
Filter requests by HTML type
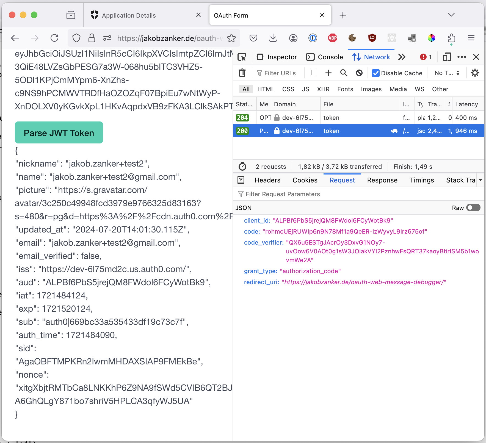point(266,89)
